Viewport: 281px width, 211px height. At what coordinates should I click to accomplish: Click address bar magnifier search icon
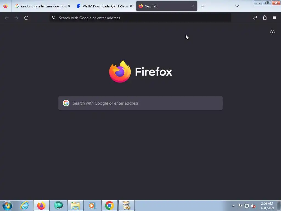[54, 18]
